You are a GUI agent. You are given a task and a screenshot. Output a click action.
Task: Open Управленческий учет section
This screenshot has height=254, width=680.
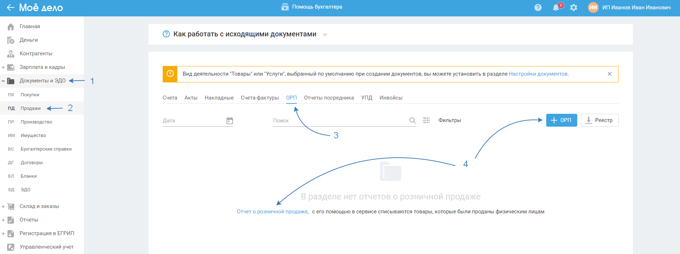[x=46, y=247]
